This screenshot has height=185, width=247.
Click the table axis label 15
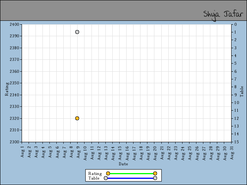click(x=237, y=142)
